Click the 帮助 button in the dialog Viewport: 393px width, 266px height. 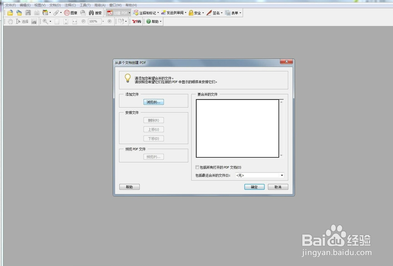pos(129,187)
